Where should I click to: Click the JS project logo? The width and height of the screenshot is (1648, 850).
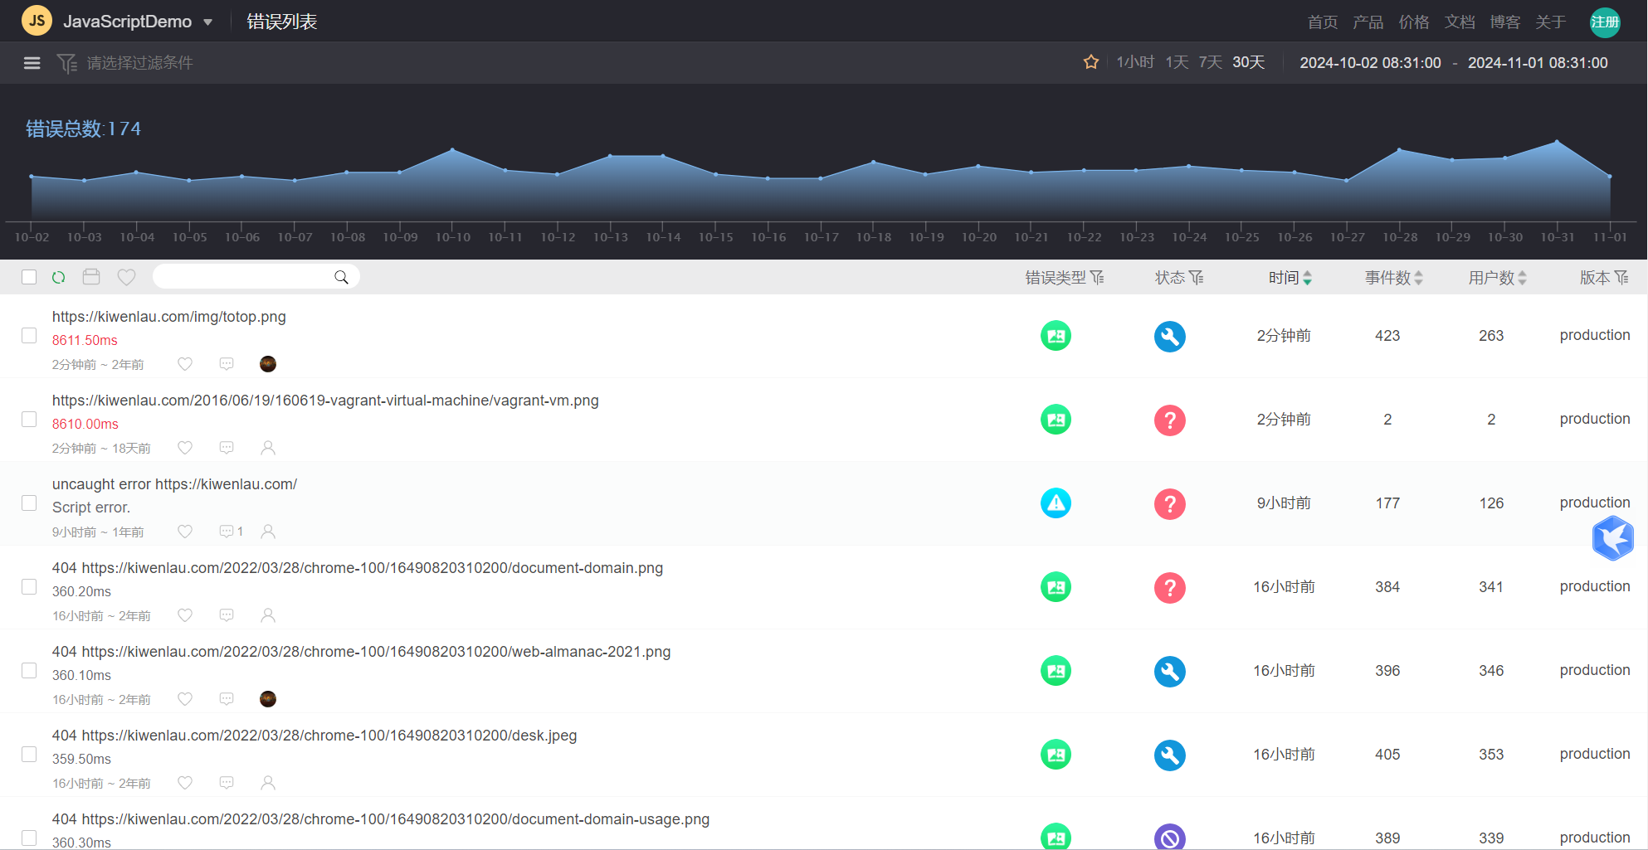coord(37,21)
